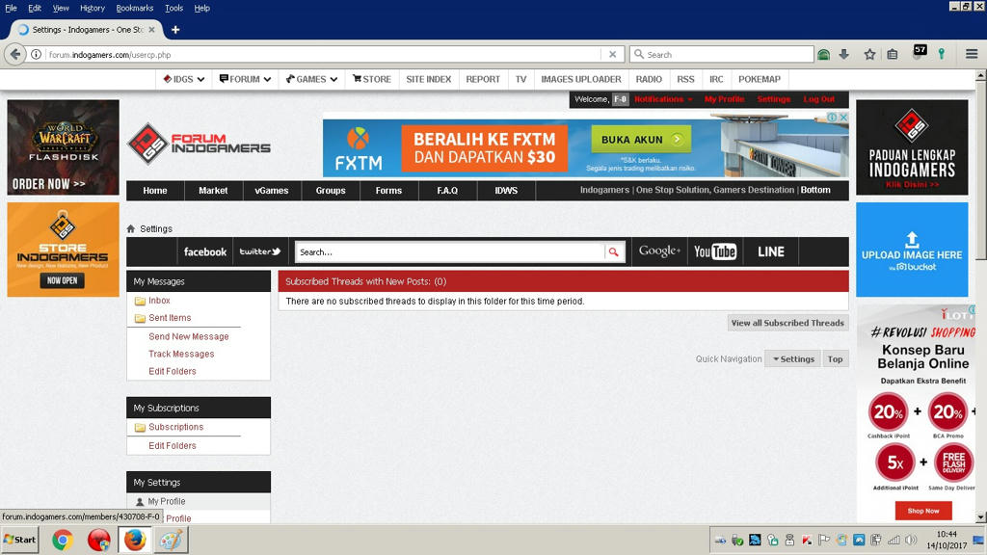Expand the IDGS dropdown menu
The width and height of the screenshot is (987, 555).
[184, 79]
